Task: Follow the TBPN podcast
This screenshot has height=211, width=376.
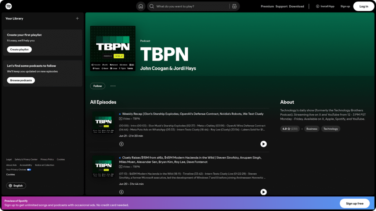Action: coord(98,86)
